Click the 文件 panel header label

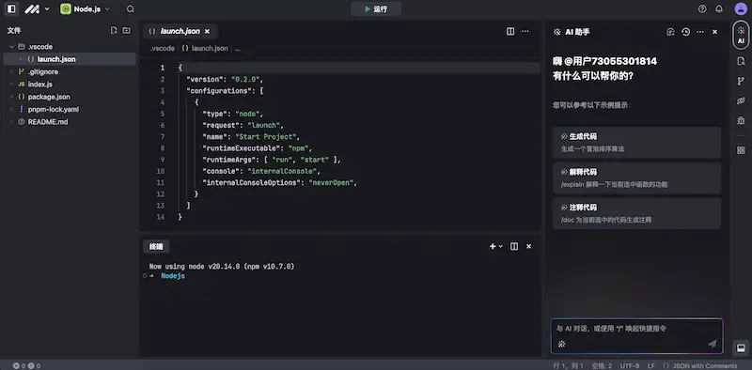14,30
